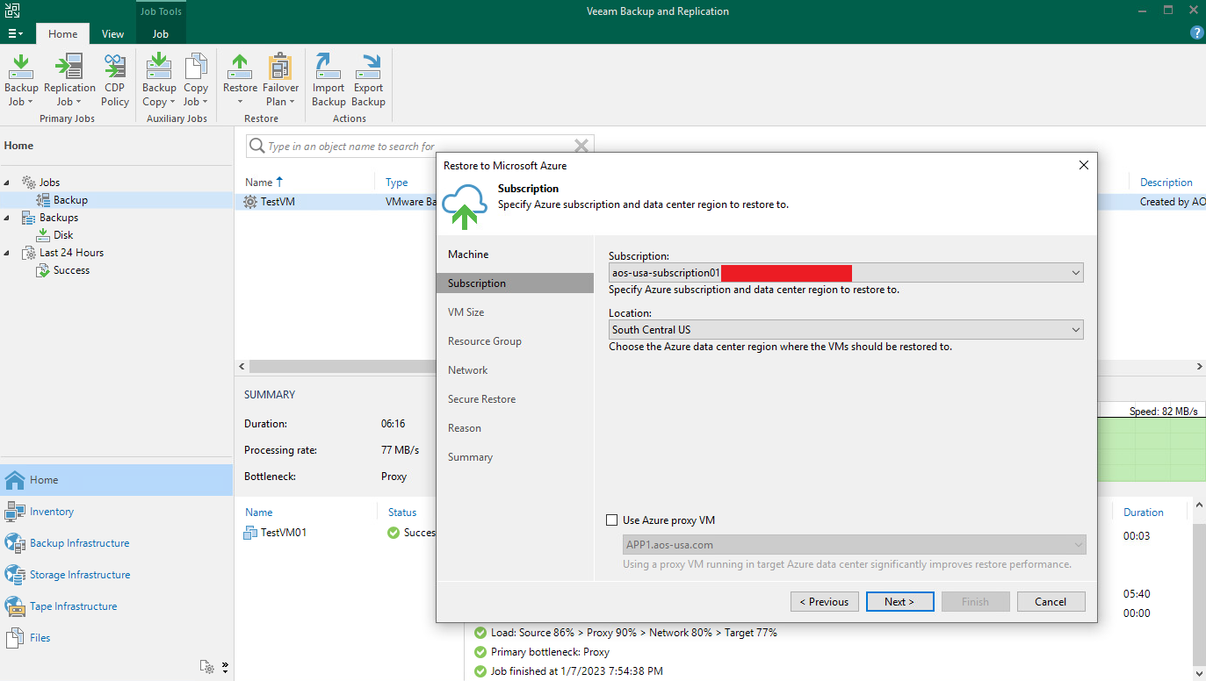Sort the job list by Description column
This screenshot has height=681, width=1206.
coord(1166,183)
